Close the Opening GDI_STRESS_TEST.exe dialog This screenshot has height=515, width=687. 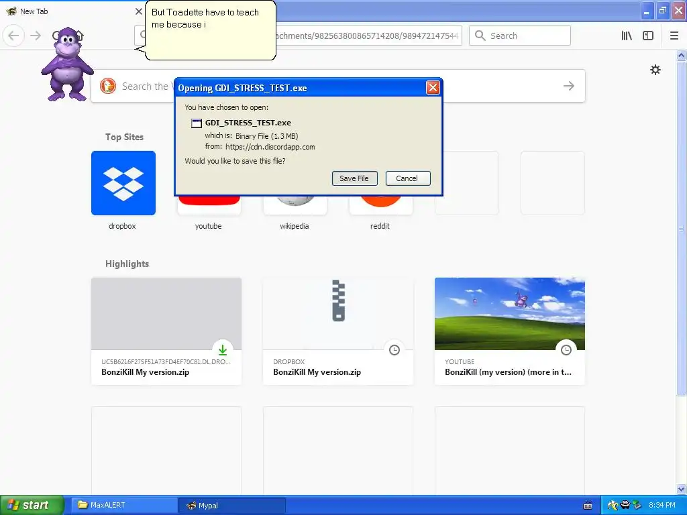(433, 88)
